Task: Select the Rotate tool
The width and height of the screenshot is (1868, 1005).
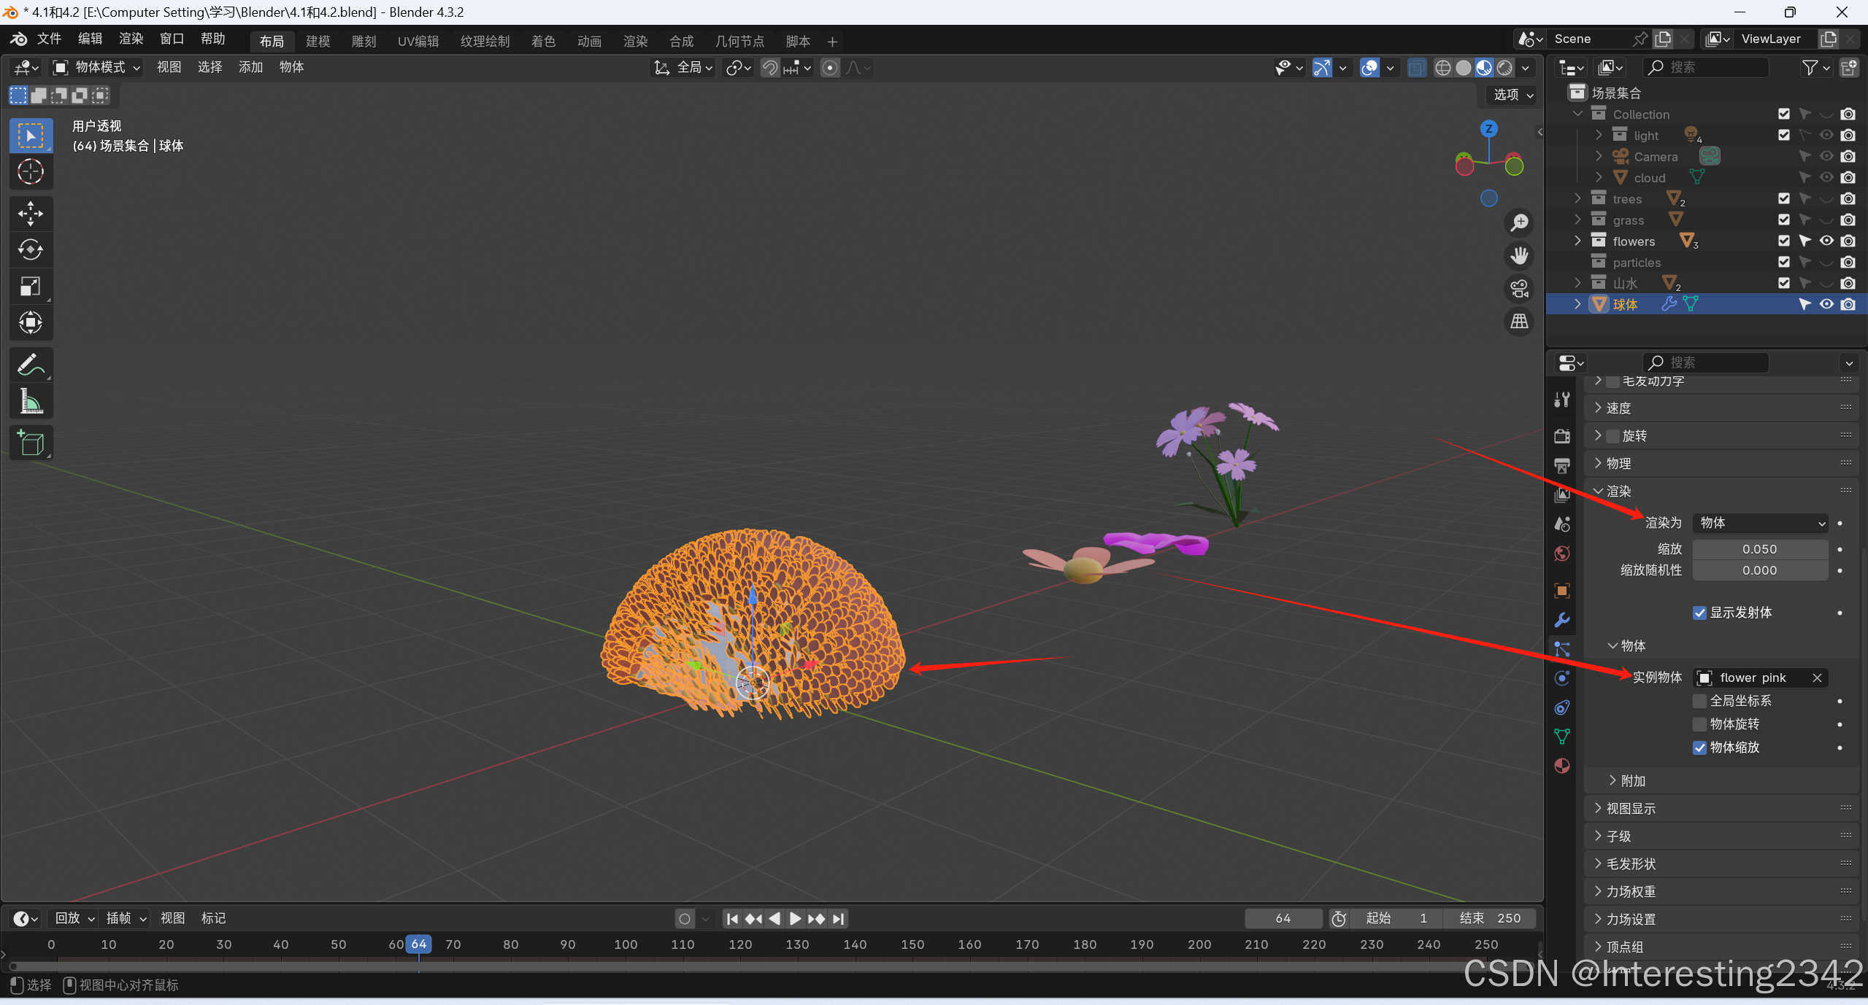Action: pyautogui.click(x=30, y=250)
